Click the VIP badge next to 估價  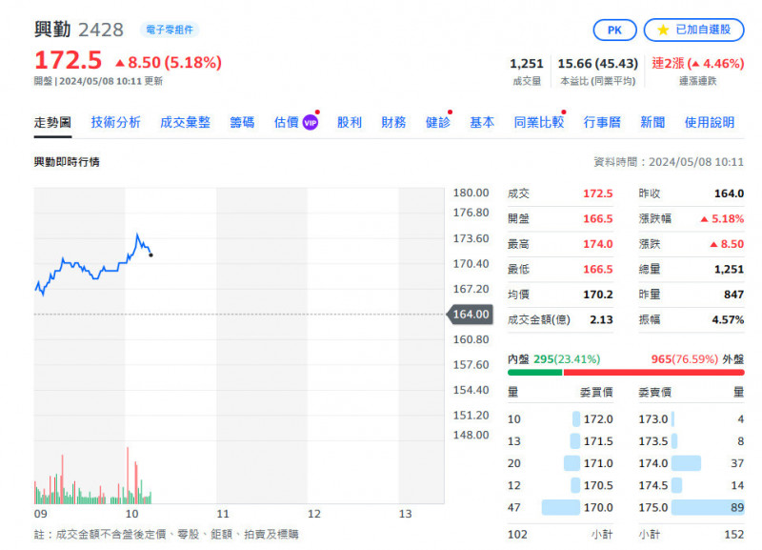pos(311,123)
